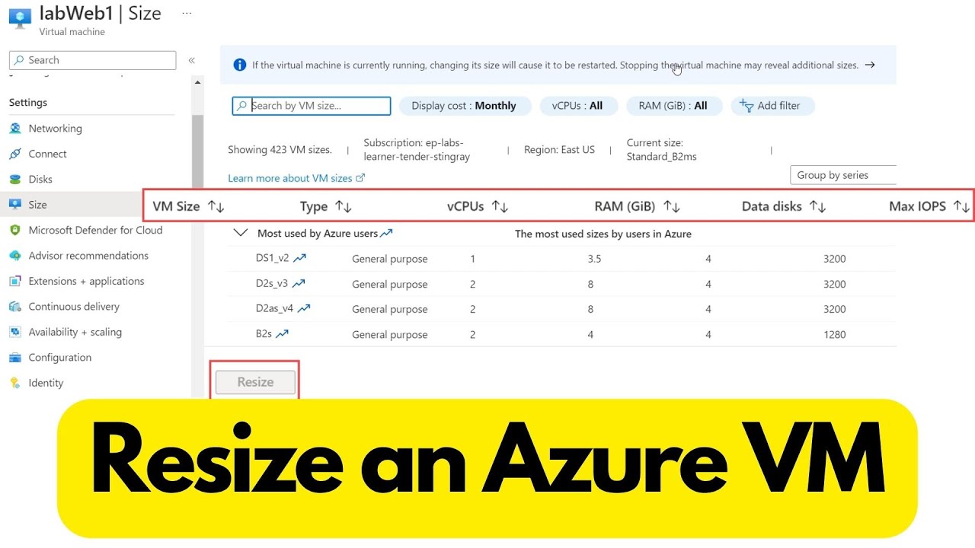
Task: Click the 1280 Max IOPS value
Action: (x=835, y=334)
